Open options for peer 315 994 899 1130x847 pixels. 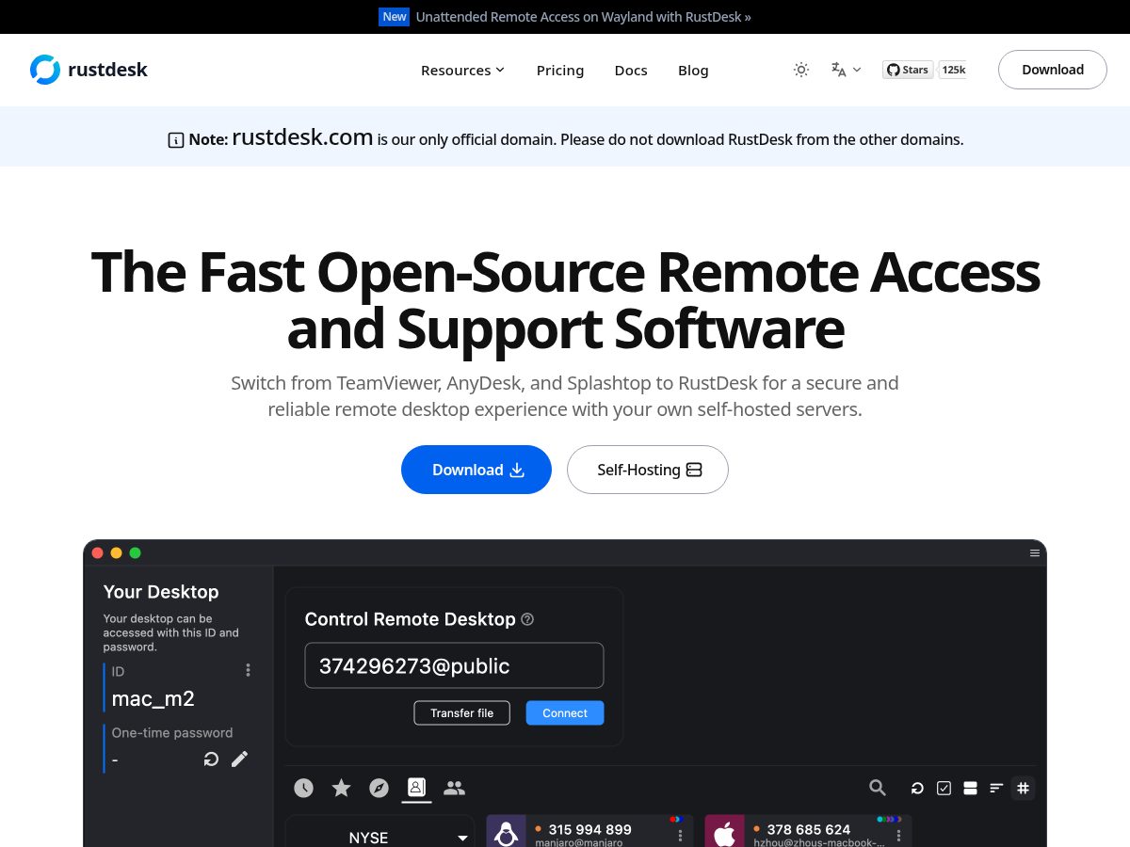(x=680, y=836)
